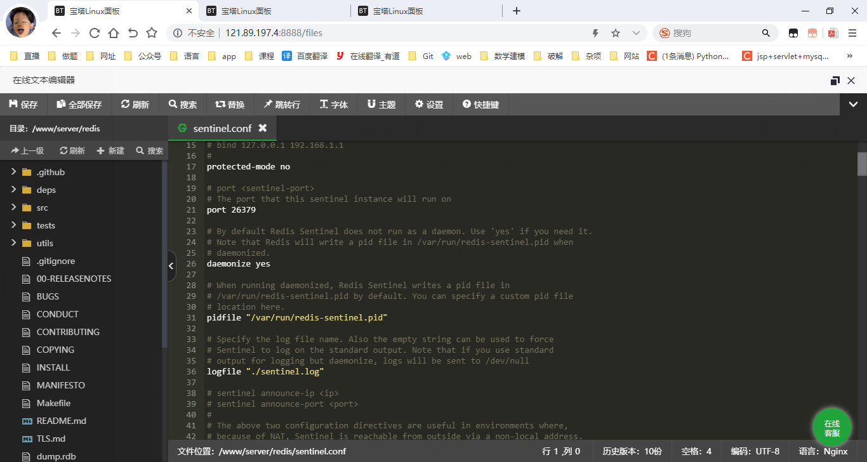This screenshot has width=867, height=462.
Task: Click Jump to line (跳转行) button
Action: (282, 105)
